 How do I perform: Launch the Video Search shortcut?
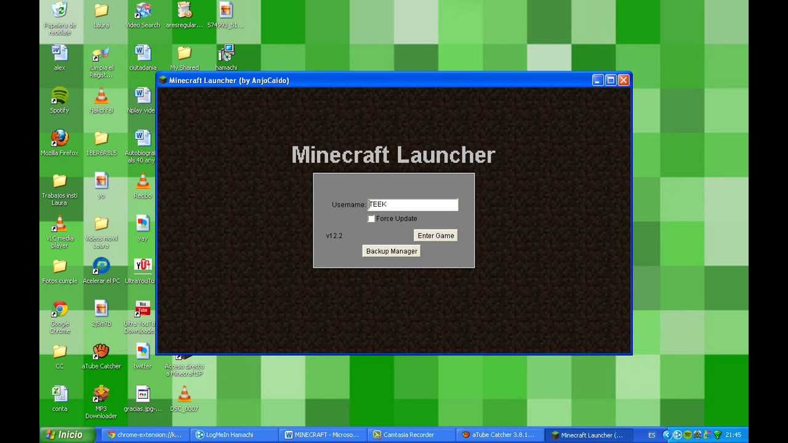click(x=142, y=16)
